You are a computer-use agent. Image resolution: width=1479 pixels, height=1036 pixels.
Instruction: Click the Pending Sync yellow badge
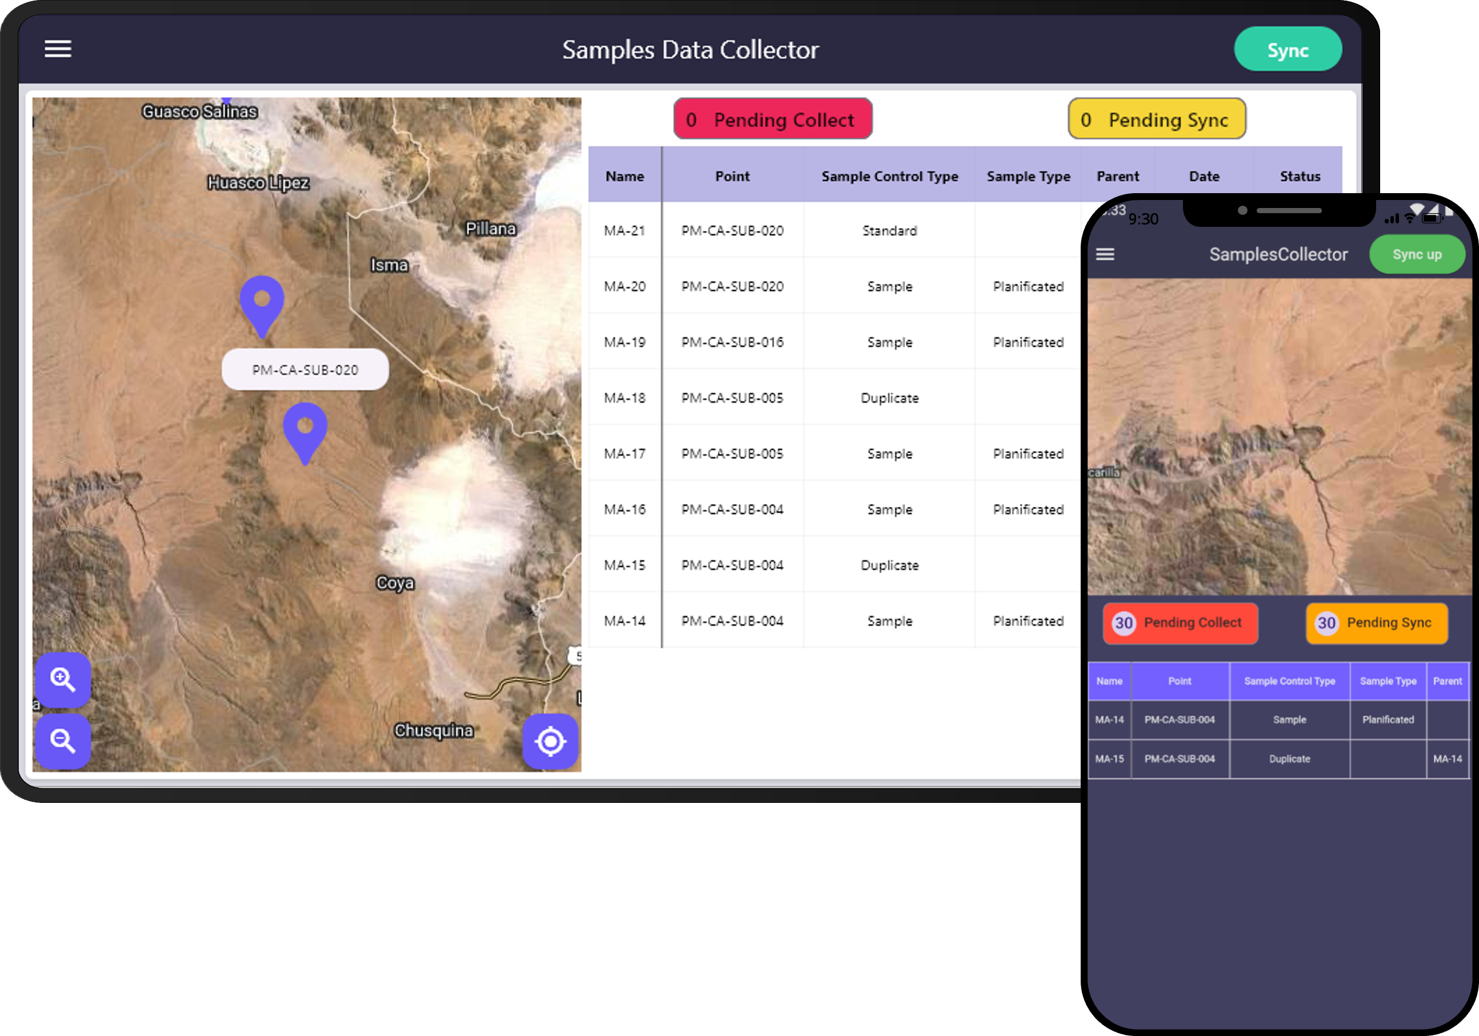(x=1158, y=119)
